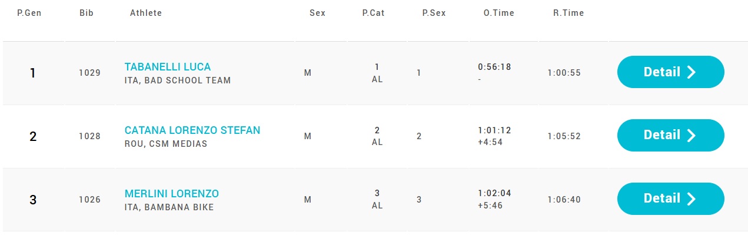Sort by the Bib column header

87,13
